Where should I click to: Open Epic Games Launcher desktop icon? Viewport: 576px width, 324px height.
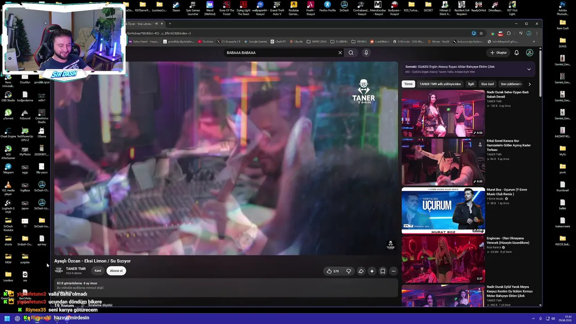193,8
